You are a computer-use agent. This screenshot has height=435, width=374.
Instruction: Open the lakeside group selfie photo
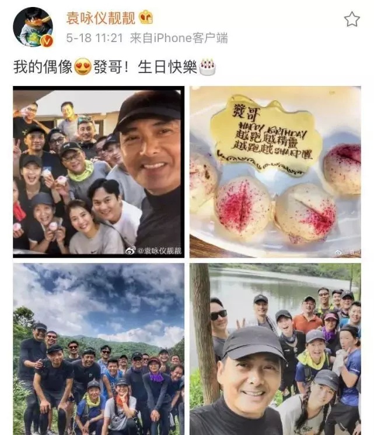[275, 349]
